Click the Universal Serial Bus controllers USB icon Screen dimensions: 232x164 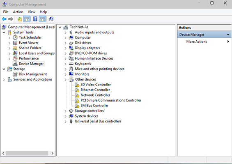coord(71,121)
